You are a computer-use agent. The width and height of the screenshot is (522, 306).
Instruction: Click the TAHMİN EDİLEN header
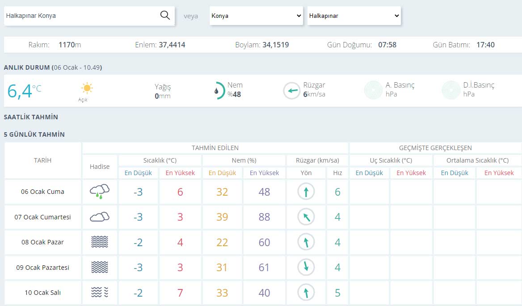(x=215, y=148)
